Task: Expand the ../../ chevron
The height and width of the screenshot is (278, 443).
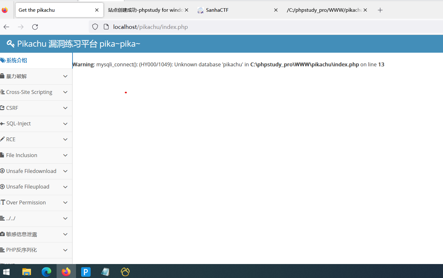Action: [x=65, y=218]
